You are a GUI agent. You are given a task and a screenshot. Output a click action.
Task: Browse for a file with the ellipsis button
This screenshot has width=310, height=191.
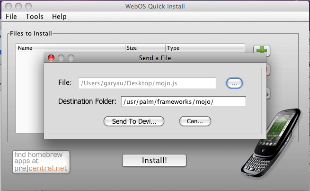tap(234, 83)
